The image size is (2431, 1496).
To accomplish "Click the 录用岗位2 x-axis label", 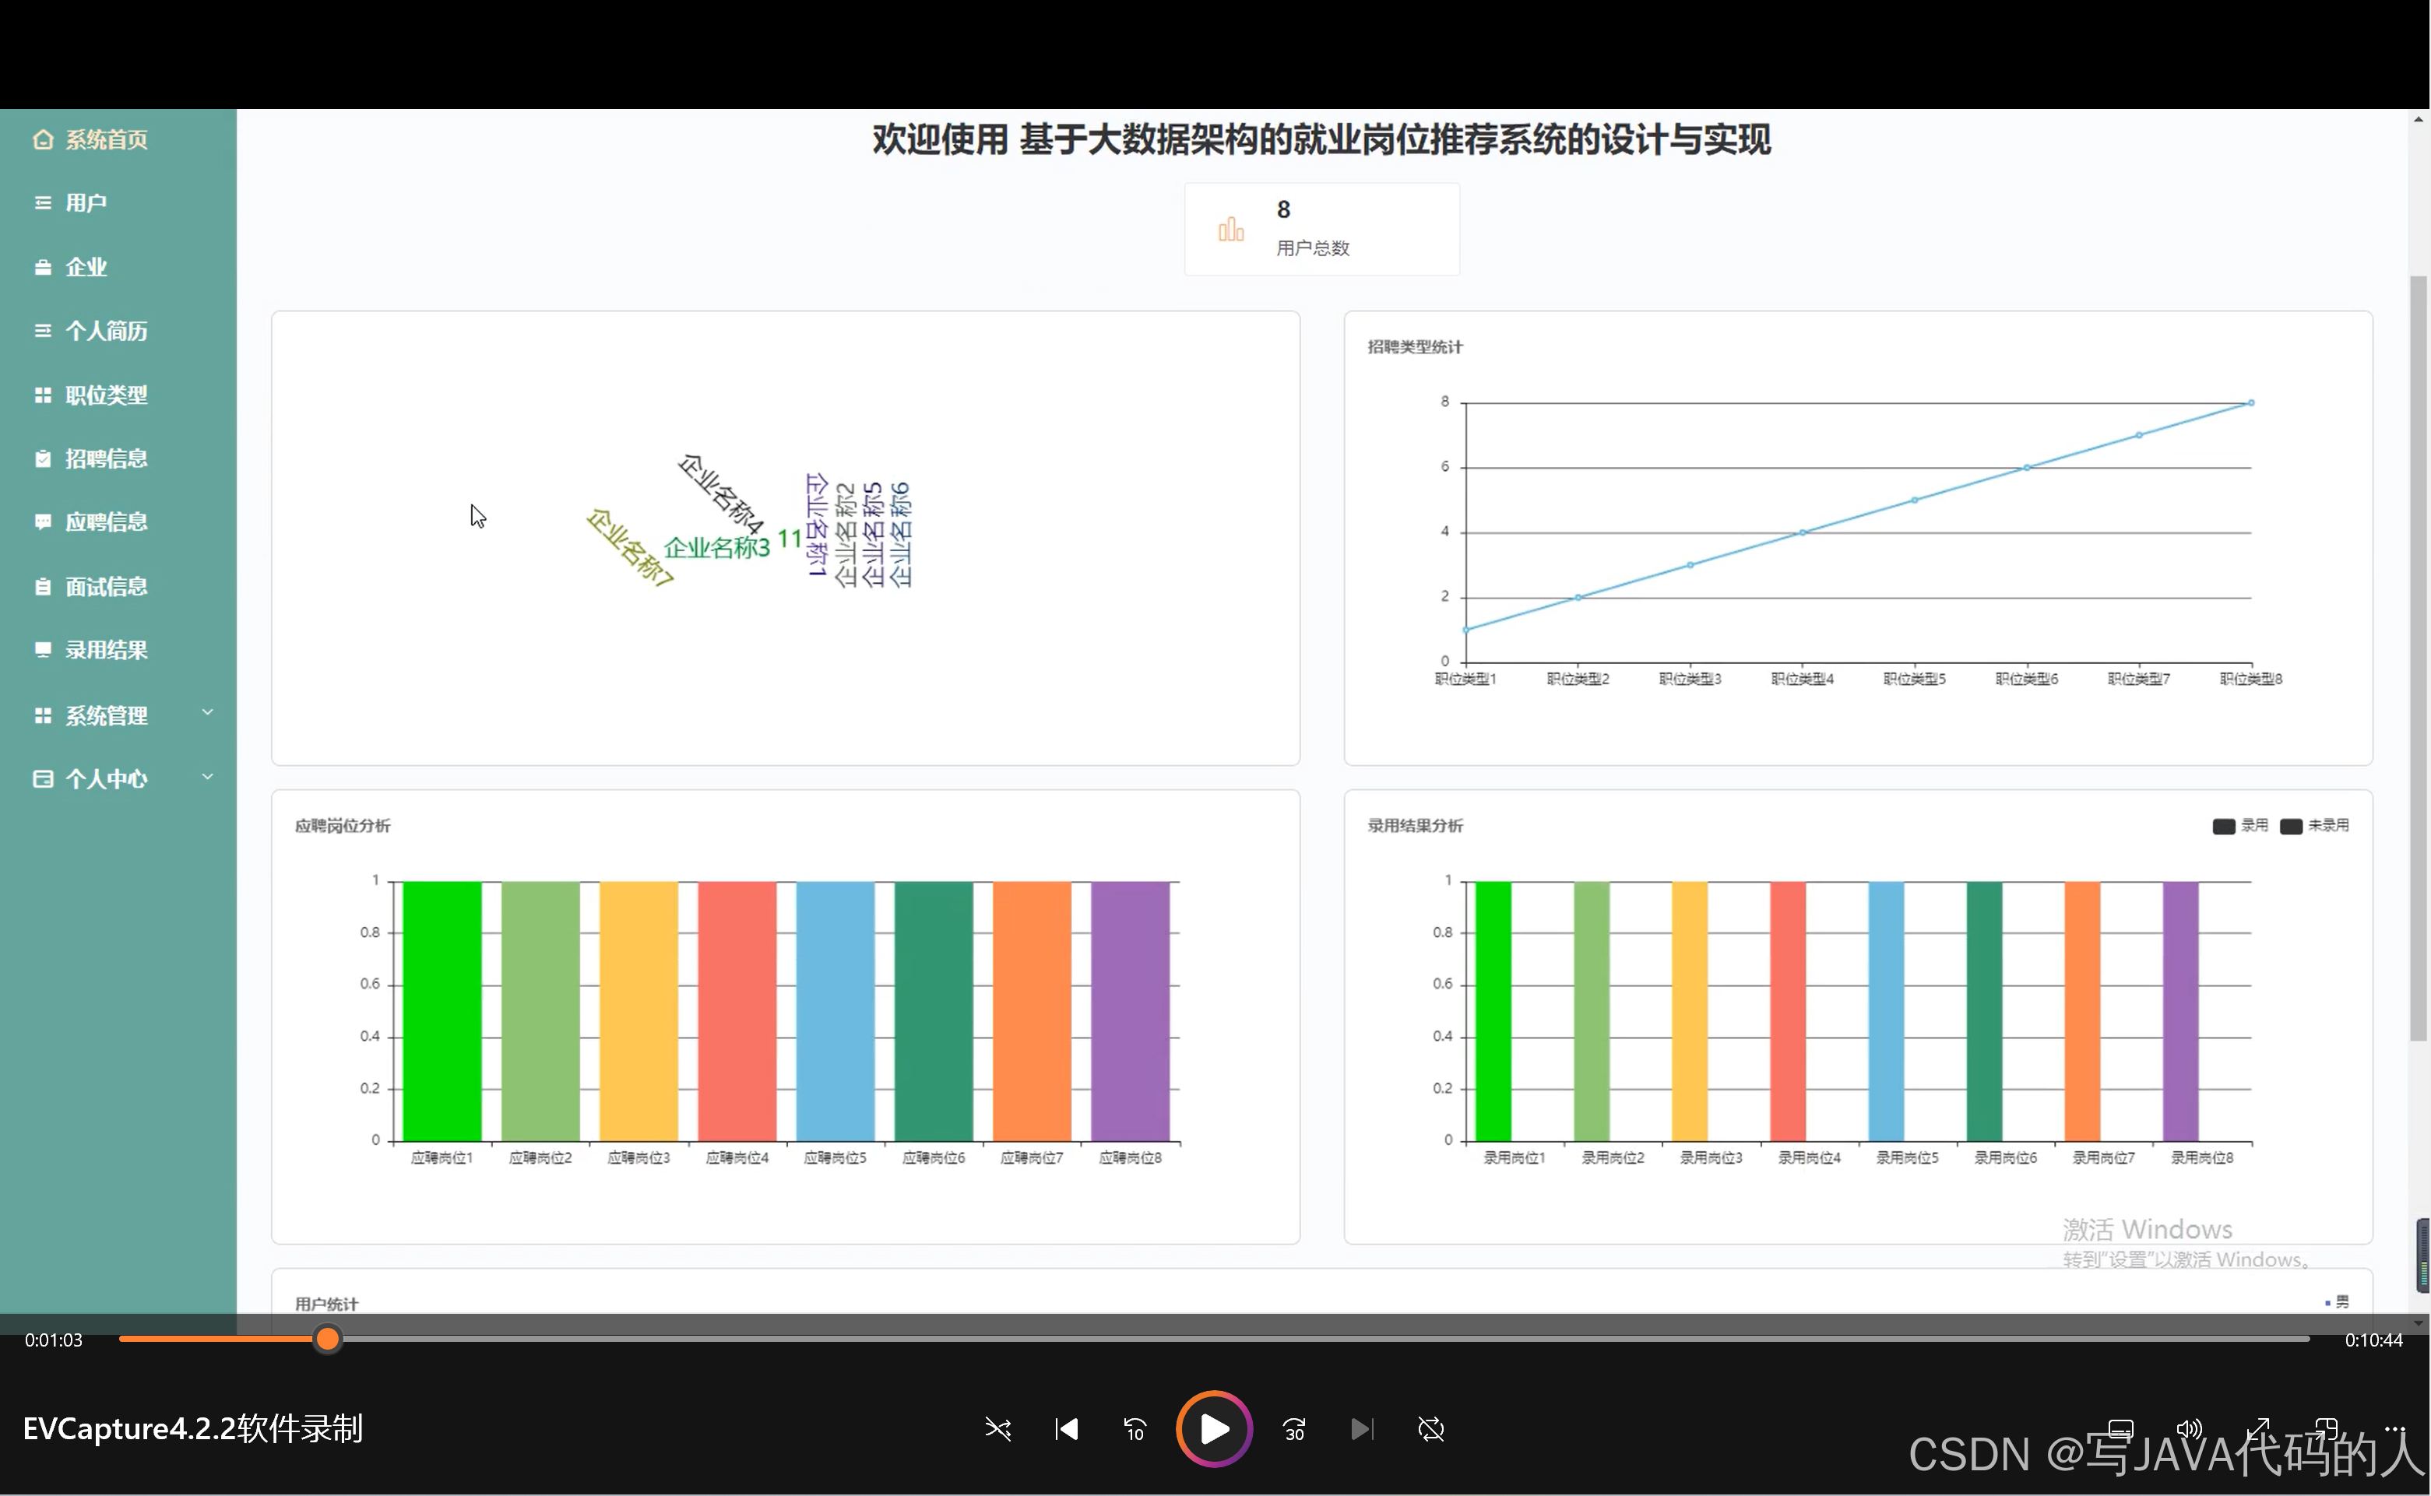I will point(1613,1157).
